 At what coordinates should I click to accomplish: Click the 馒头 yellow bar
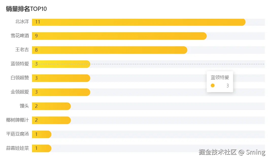51,106
